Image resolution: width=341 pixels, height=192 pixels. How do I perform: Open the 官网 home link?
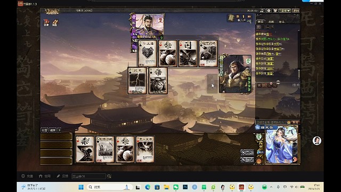tap(45, 176)
